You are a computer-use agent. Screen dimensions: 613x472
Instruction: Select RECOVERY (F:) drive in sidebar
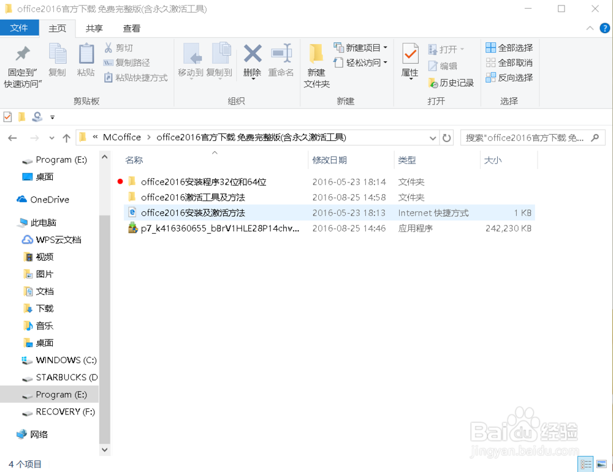pyautogui.click(x=58, y=411)
